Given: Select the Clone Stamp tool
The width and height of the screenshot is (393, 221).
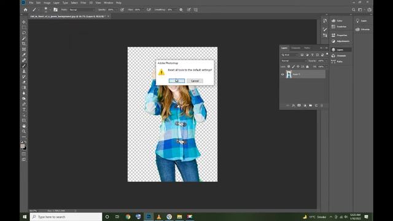Looking at the screenshot, I should (x=24, y=71).
